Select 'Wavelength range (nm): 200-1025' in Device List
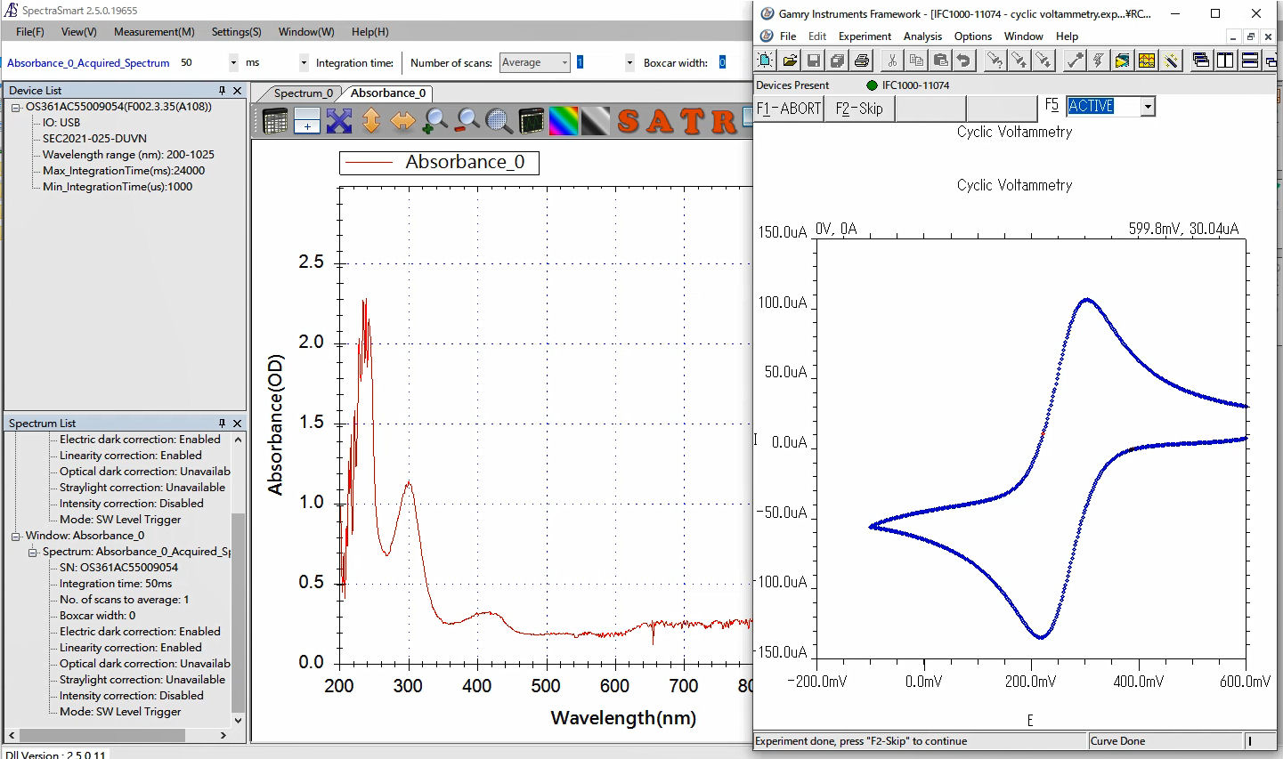The image size is (1283, 759). pos(128,155)
